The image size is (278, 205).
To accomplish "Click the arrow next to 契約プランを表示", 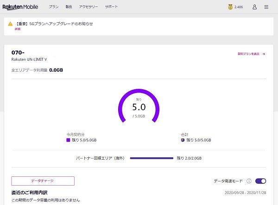I will click(264, 54).
